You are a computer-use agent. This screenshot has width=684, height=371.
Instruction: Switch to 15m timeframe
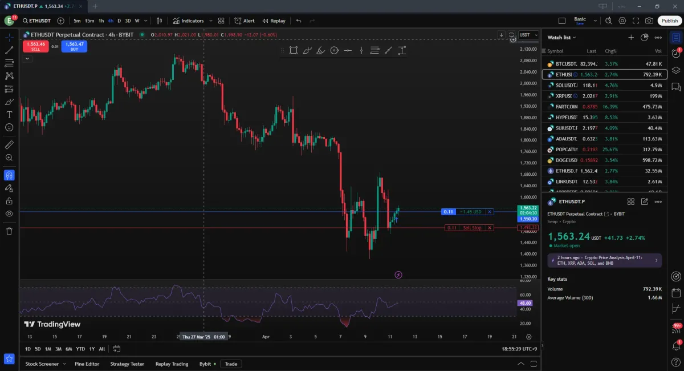(x=89, y=21)
